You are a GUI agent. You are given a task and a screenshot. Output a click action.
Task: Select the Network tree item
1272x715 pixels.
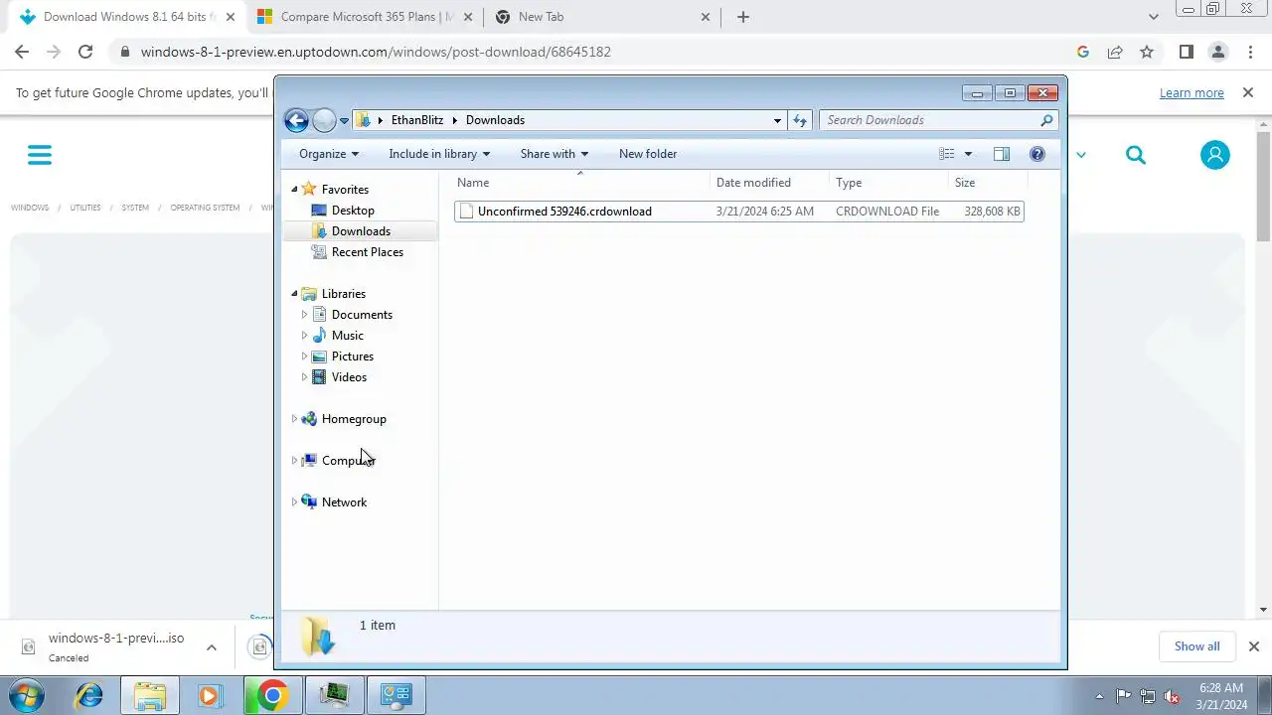(x=344, y=502)
